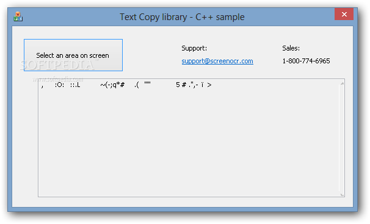Click the leading comma in the output text

pos(42,86)
